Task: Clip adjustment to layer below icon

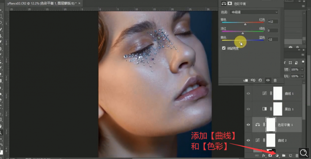Action: [x=246, y=81]
